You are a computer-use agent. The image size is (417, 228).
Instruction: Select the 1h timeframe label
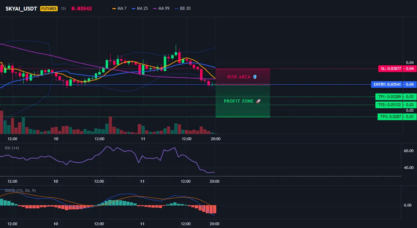coord(63,8)
